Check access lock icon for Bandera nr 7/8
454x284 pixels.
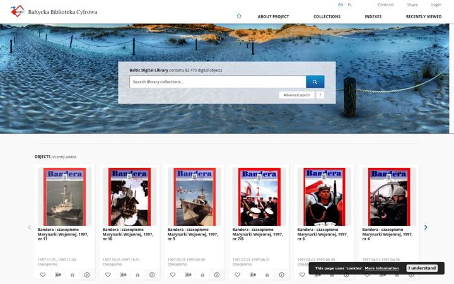pos(267,275)
